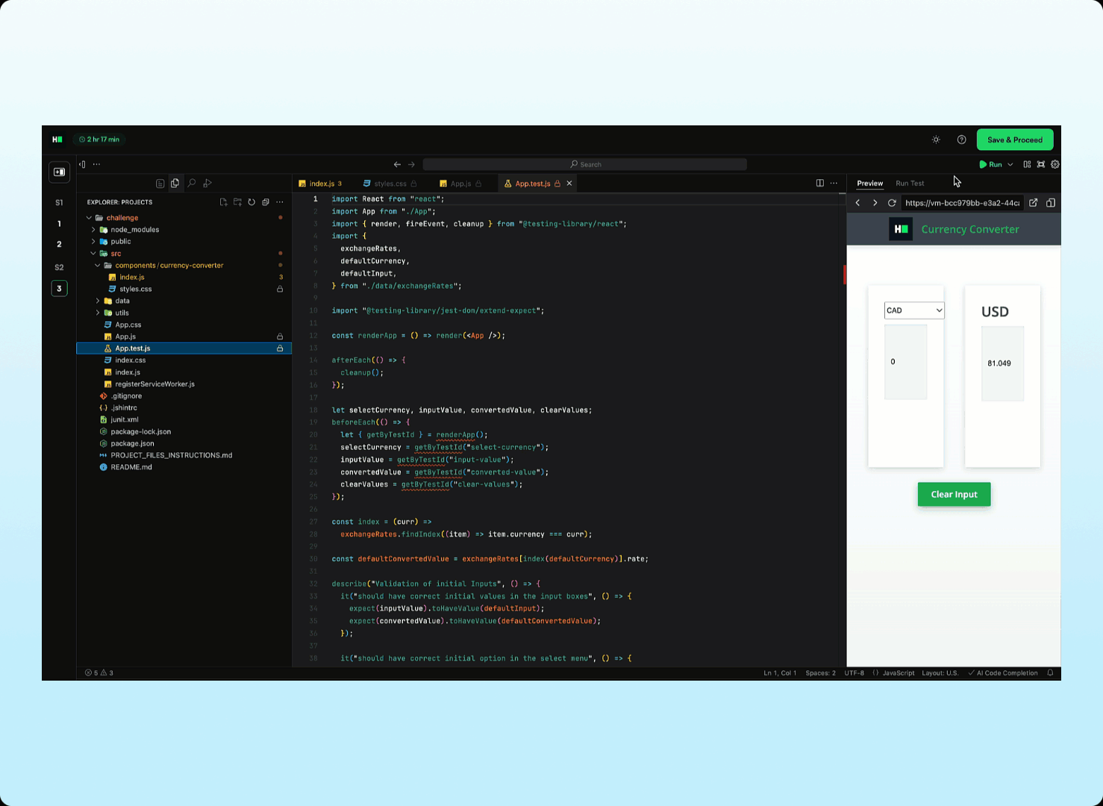
Task: Switch to the styles.css editor tab
Action: (x=390, y=184)
